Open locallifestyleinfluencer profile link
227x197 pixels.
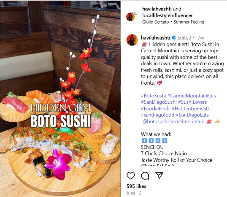point(167,15)
